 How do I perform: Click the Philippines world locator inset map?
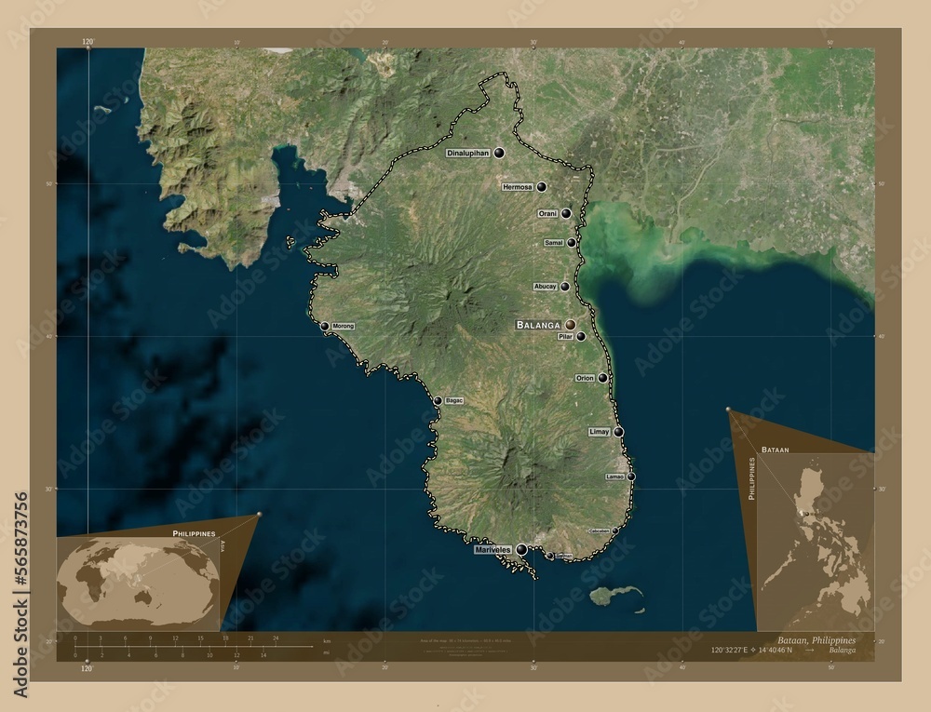pyautogui.click(x=138, y=584)
